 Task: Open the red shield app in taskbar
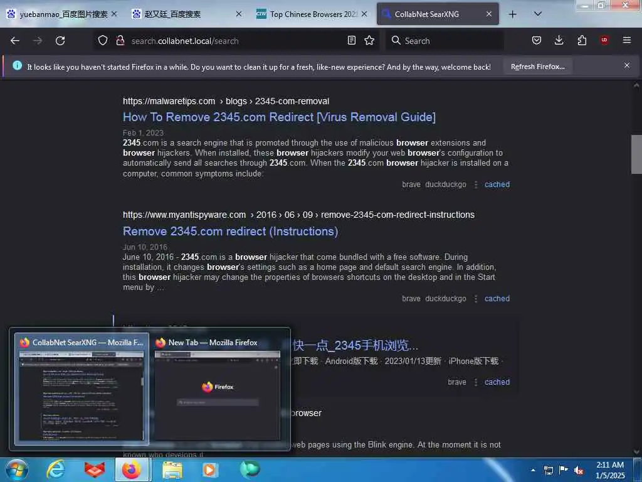[95, 469]
